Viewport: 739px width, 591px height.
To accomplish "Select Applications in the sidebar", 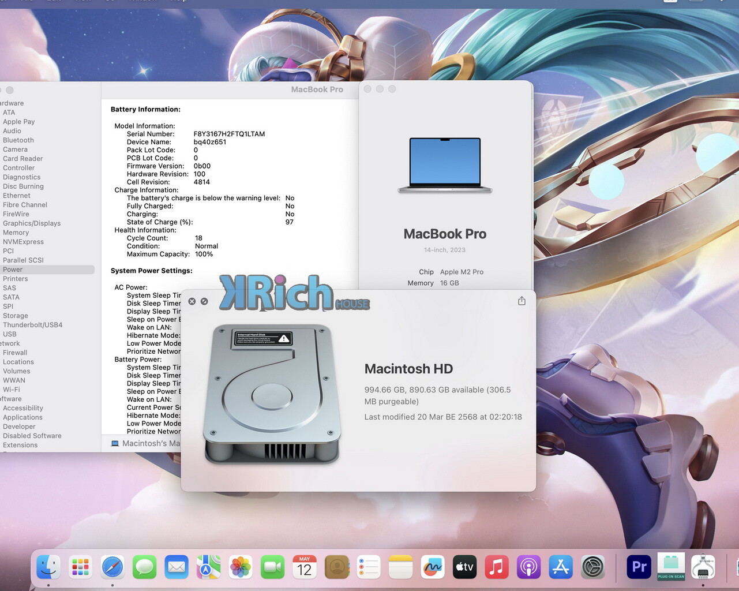I will point(22,417).
